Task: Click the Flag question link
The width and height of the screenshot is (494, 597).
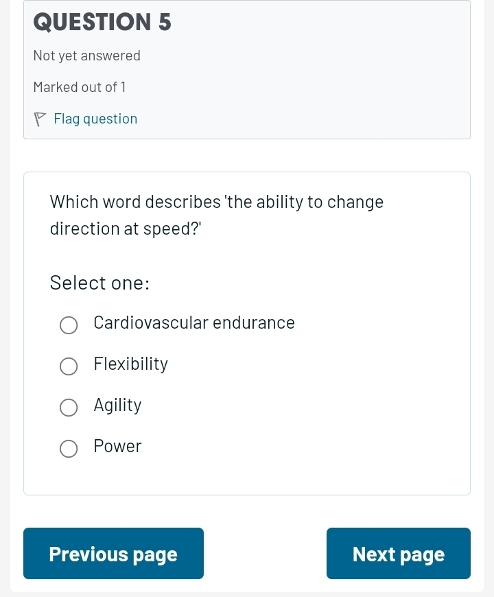Action: 95,119
